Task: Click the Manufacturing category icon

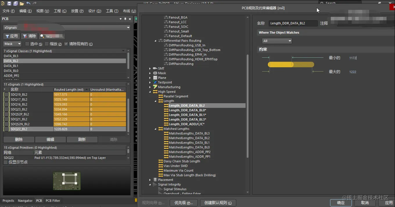Action: (155, 87)
